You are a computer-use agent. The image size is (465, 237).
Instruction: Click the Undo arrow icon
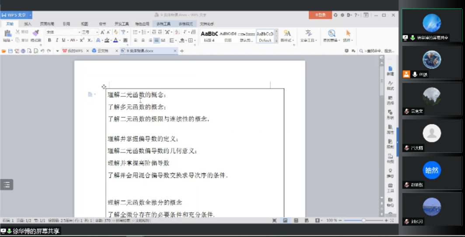click(x=42, y=51)
